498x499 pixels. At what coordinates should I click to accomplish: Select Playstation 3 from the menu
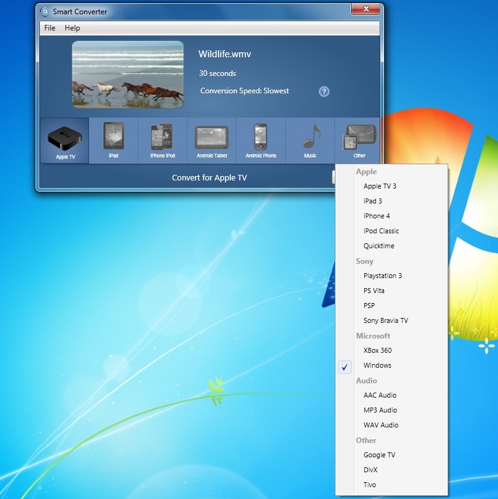coord(392,276)
